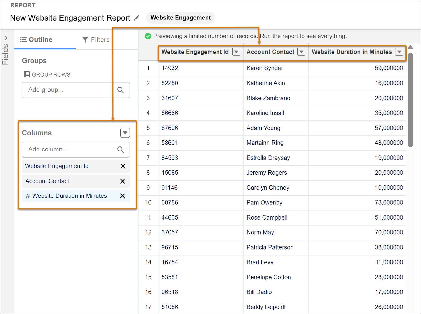Click the Filters funnel icon
Screen dimensions: 421x314
click(85, 39)
